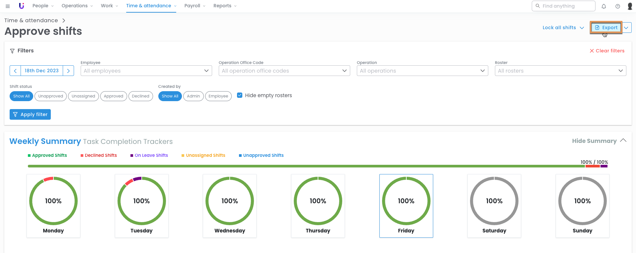This screenshot has width=636, height=253.
Task: Select the Declined shift status filter
Action: pos(140,96)
